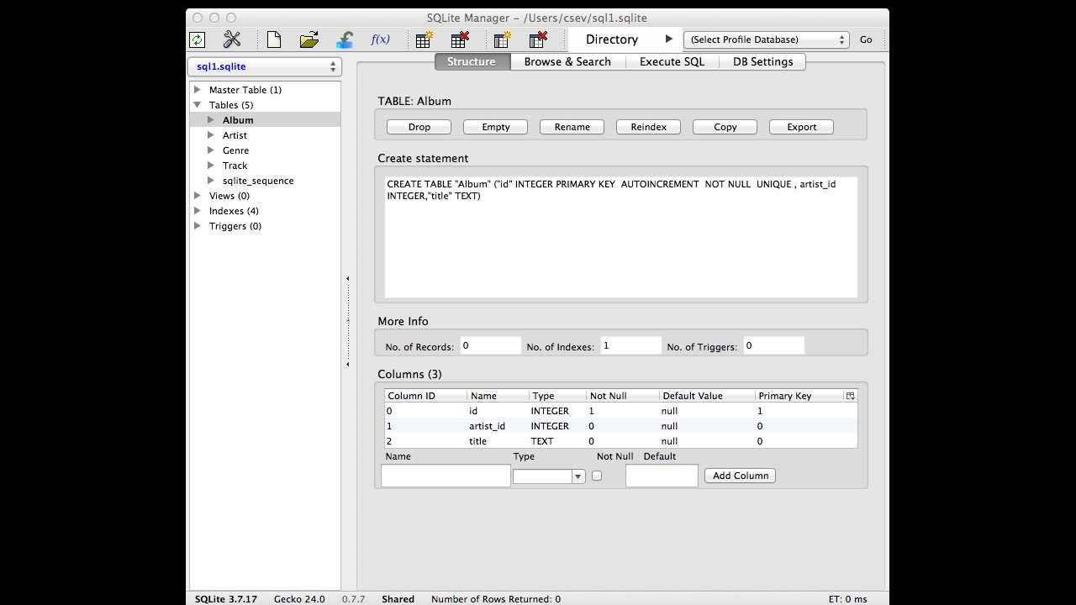Viewport: 1076px width, 605px height.
Task: Open the Browse & Search tab
Action: [567, 61]
